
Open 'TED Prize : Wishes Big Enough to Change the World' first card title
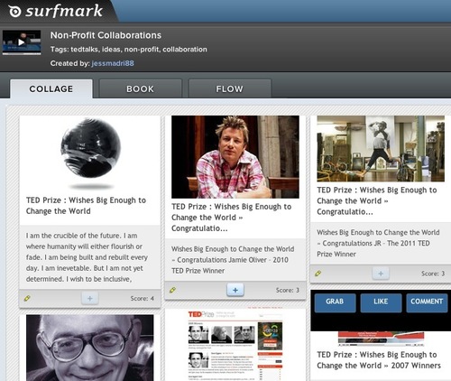coord(86,206)
